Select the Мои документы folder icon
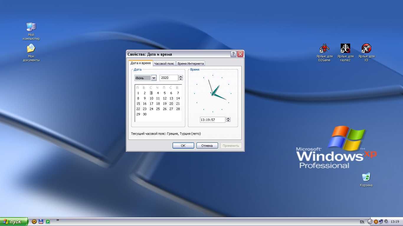Screen dimensions: 403x226 click(x=31, y=53)
